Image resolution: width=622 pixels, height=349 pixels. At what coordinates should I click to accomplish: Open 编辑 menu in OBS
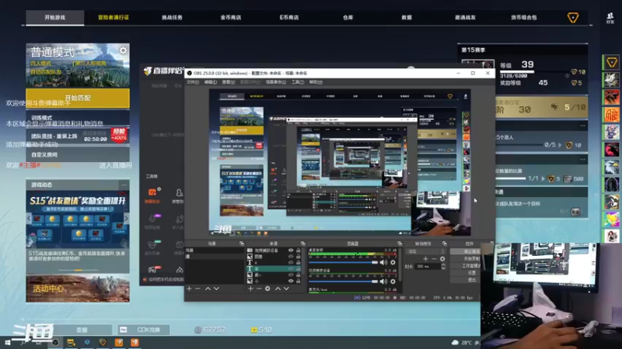point(210,82)
